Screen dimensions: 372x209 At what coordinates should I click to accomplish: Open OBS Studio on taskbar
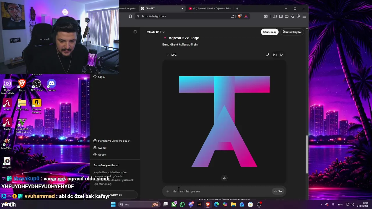point(259,204)
